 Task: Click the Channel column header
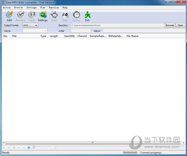point(82,36)
